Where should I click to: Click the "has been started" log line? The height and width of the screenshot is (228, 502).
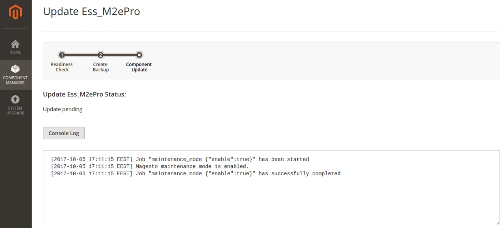point(180,159)
